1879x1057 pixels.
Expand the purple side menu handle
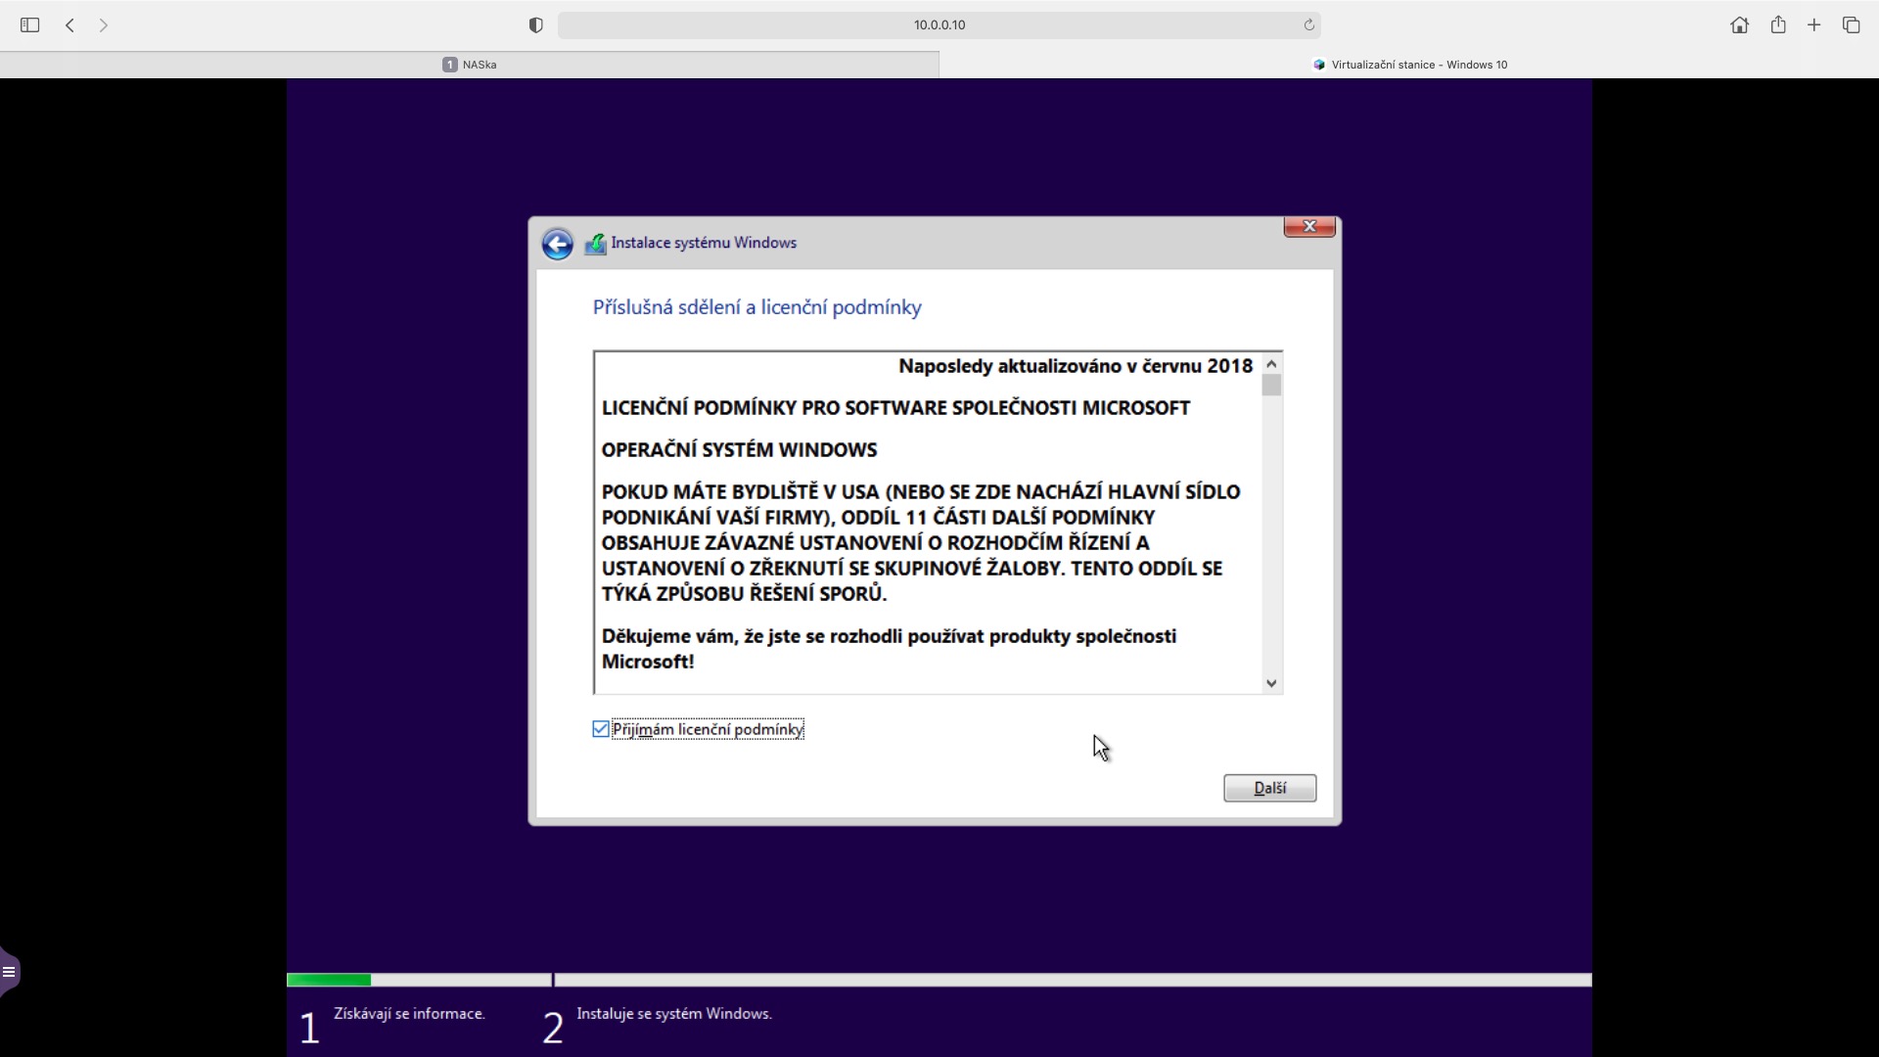click(9, 972)
